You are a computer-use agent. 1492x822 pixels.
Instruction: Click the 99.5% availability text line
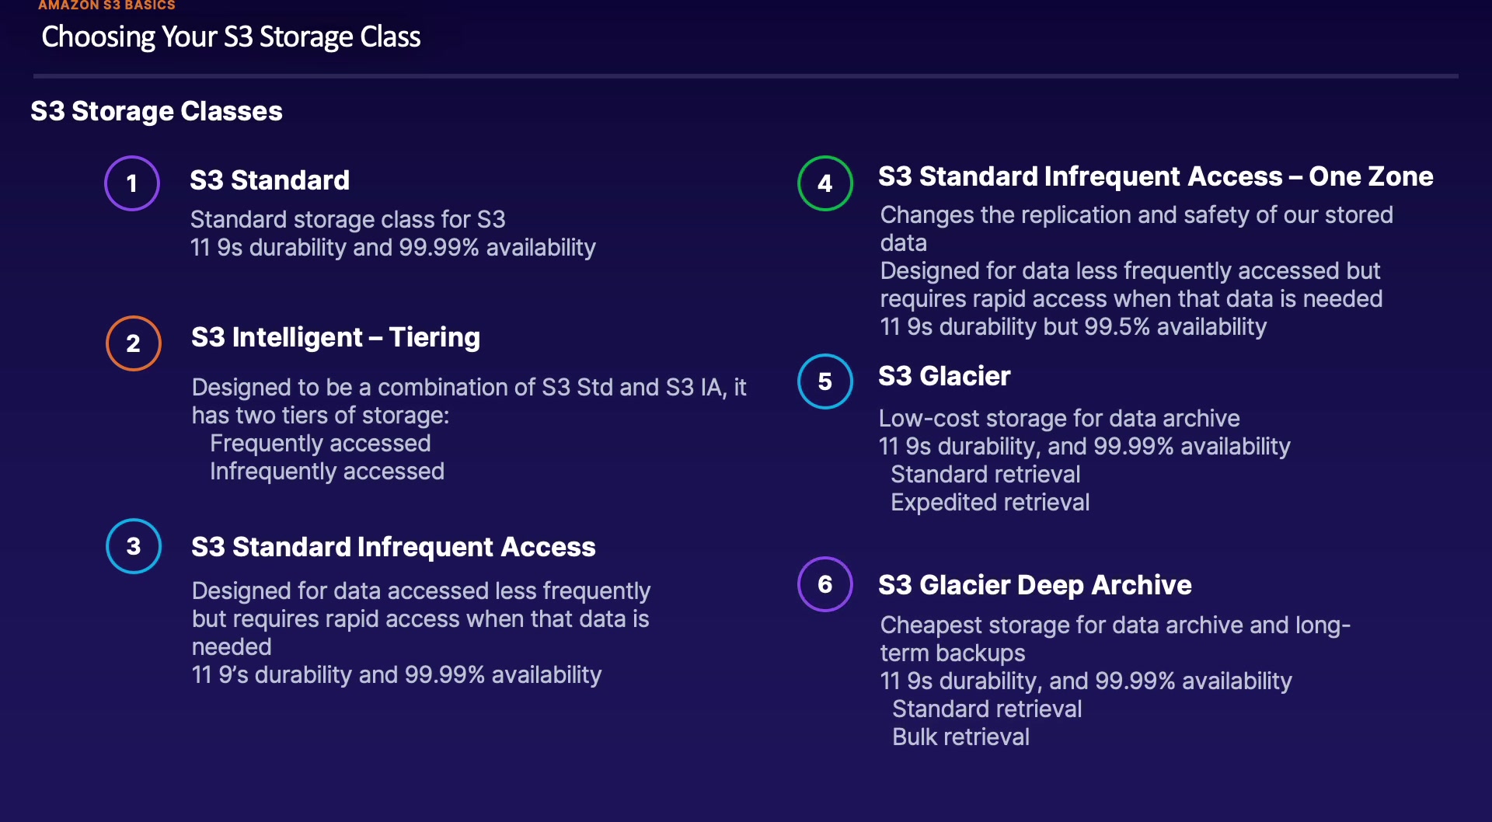[1073, 327]
